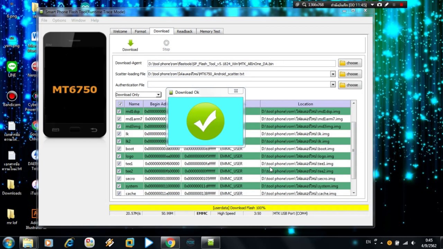Open Windows Media Player taskbar icon
443x249 pixels.
(x=48, y=243)
